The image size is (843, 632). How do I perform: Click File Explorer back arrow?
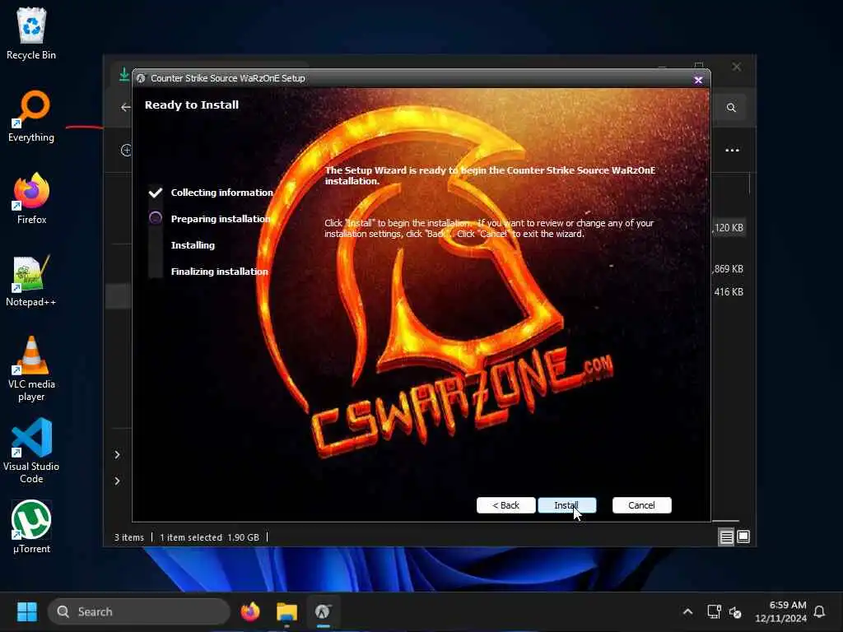tap(126, 107)
